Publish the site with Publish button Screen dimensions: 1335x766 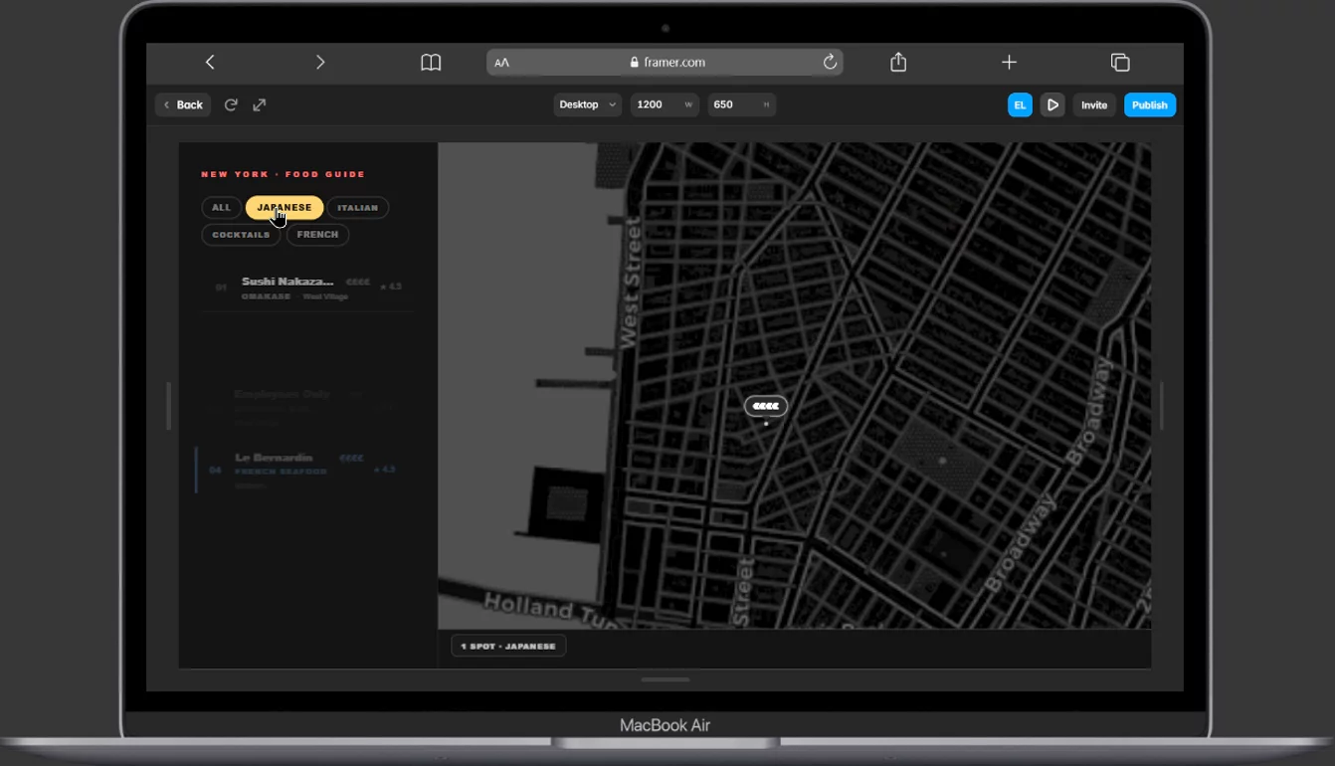[x=1150, y=104]
